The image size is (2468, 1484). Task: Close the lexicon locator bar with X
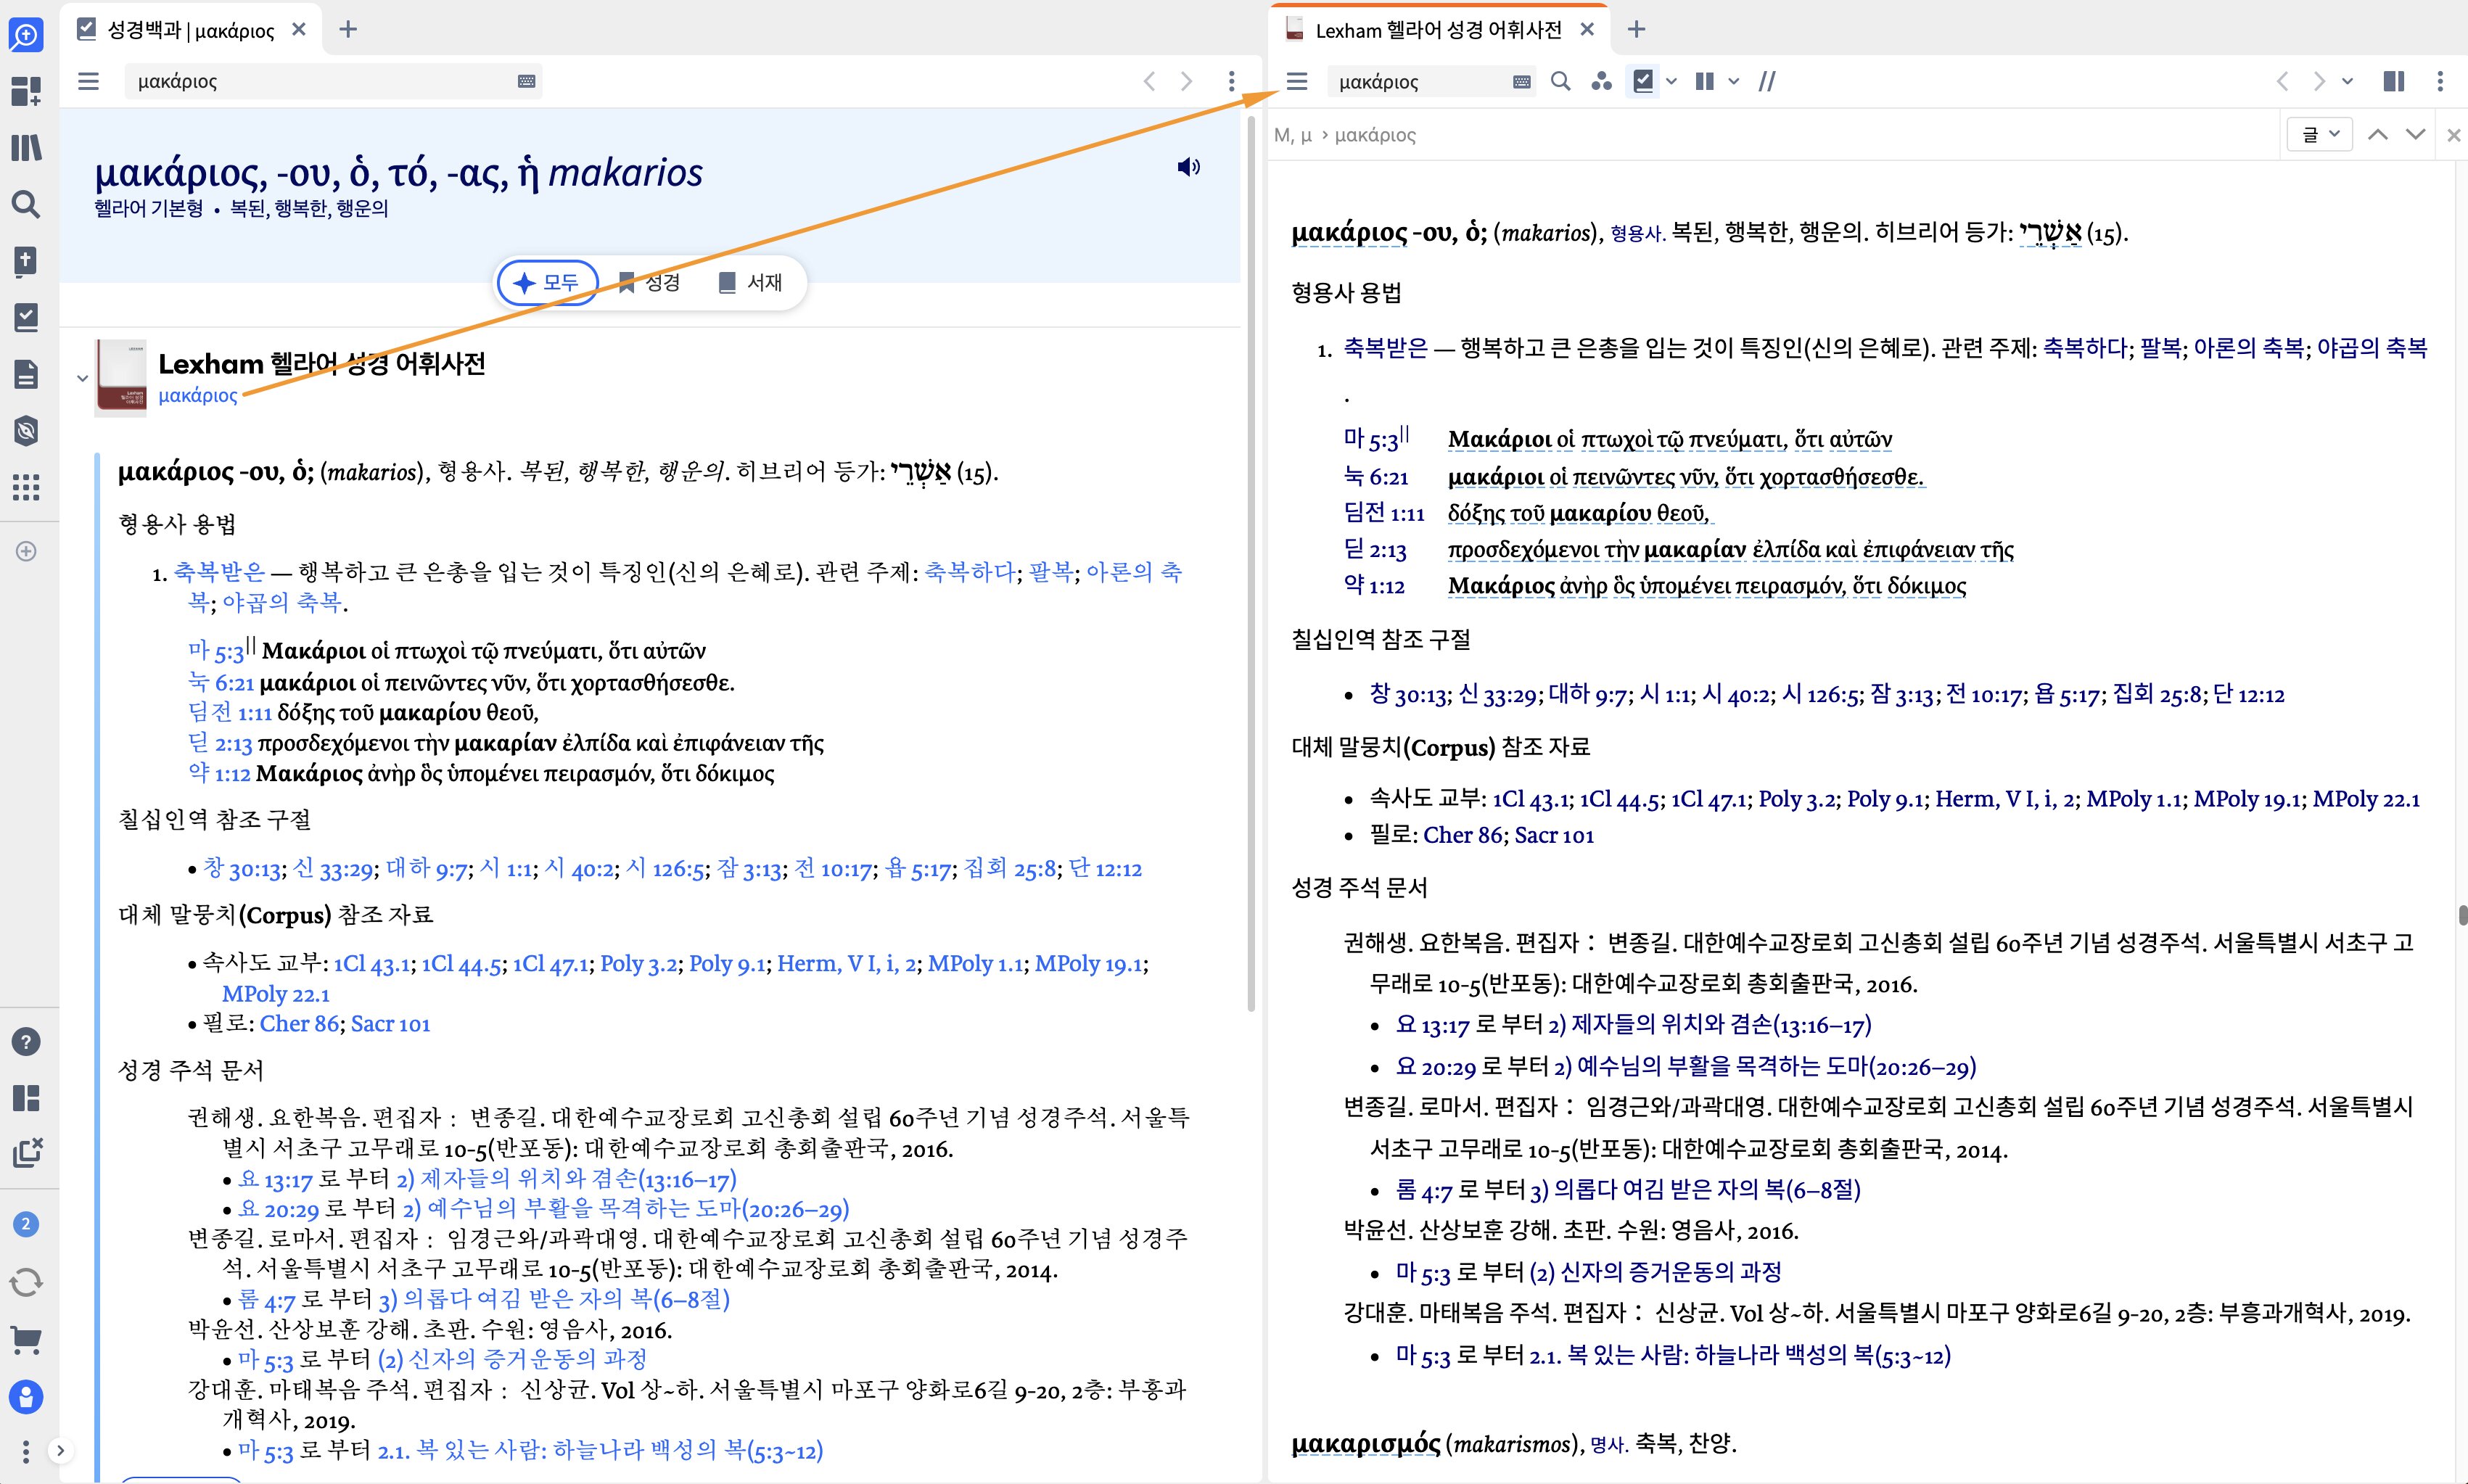point(2453,135)
